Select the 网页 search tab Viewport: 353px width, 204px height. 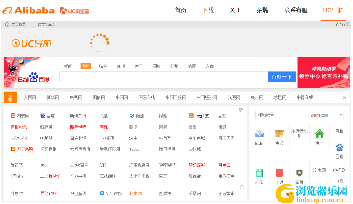pos(86,66)
